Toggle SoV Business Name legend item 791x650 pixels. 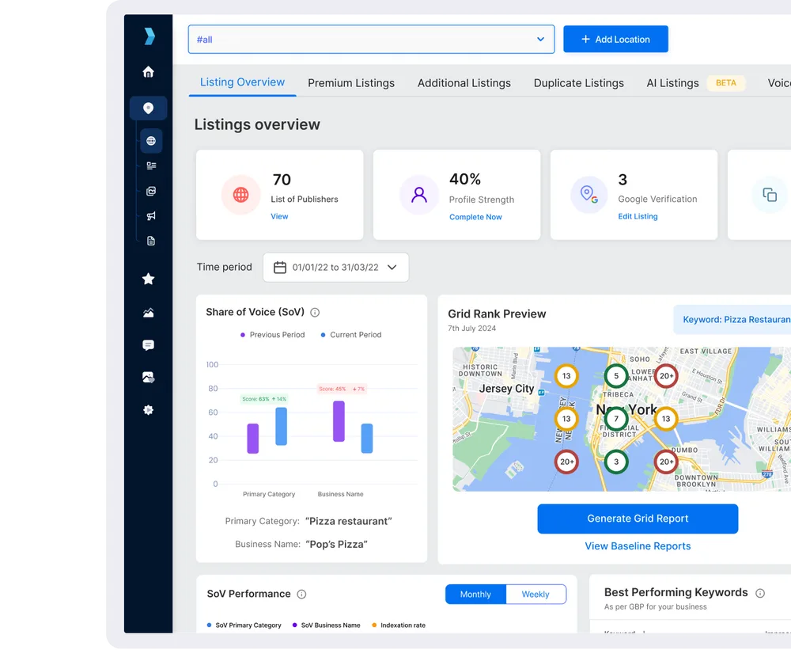[x=327, y=625]
